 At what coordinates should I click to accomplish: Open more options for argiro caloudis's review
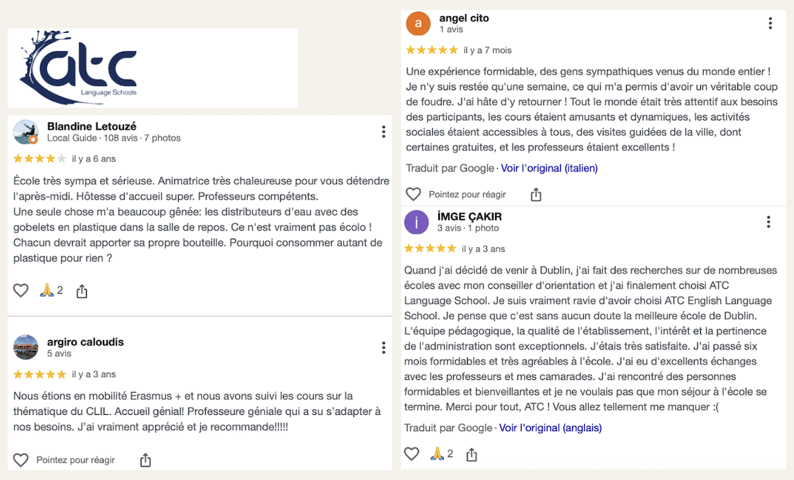pos(384,348)
